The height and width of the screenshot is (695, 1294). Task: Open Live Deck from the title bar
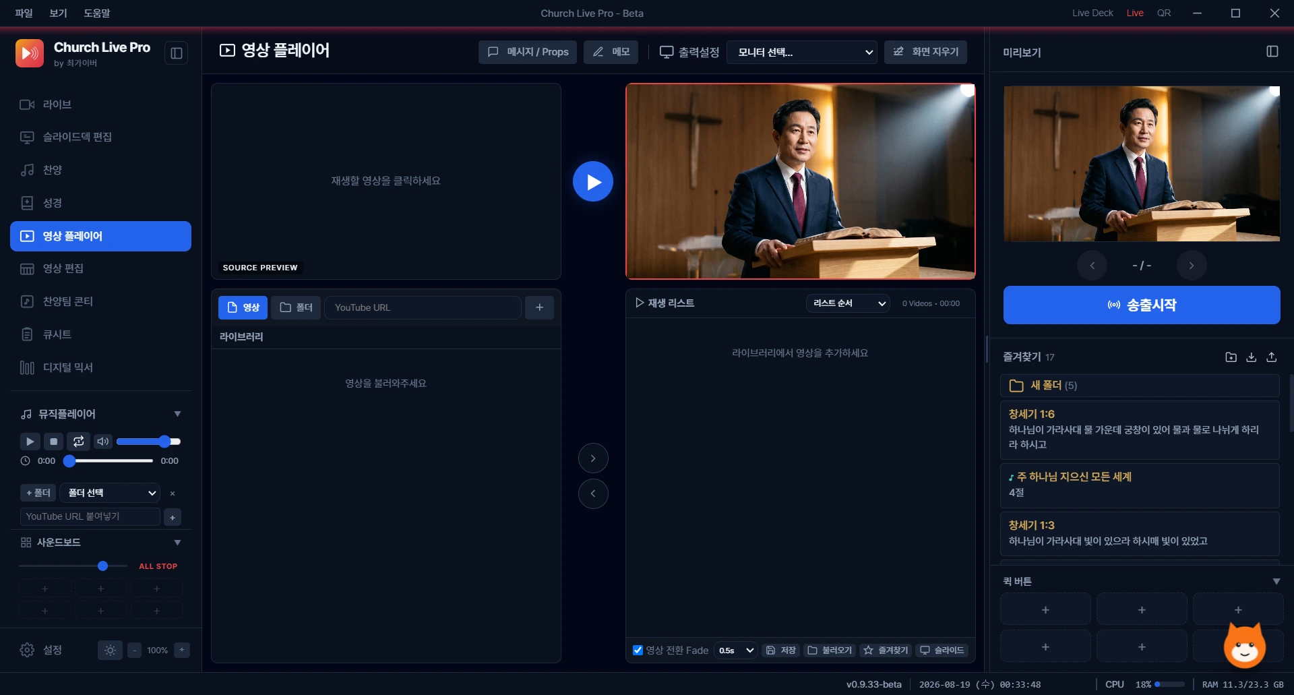[1092, 13]
